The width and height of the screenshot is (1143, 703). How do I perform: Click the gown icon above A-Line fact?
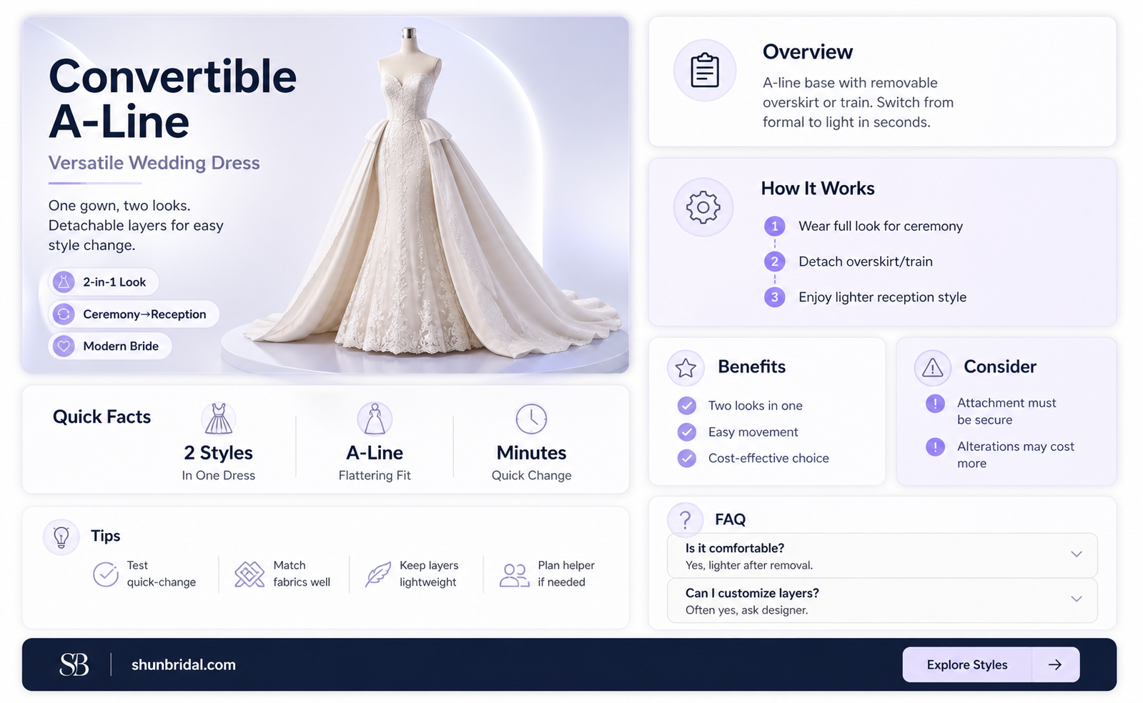tap(375, 419)
